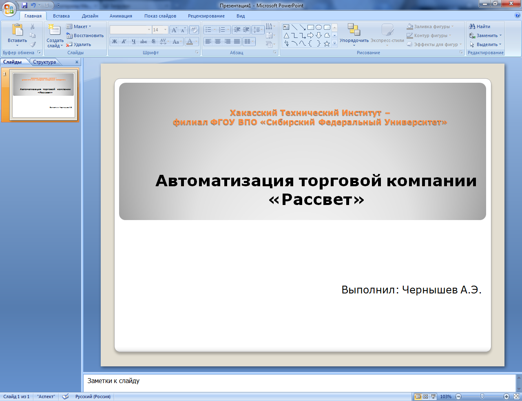The image size is (522, 401).
Task: Center text in Абзац group
Action: 218,42
